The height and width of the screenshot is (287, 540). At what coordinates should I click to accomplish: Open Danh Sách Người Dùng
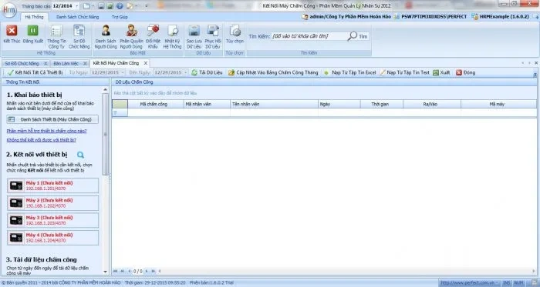click(x=106, y=36)
